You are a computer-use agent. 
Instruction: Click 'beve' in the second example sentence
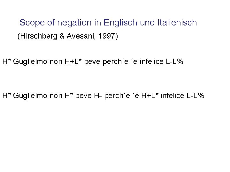(83, 96)
